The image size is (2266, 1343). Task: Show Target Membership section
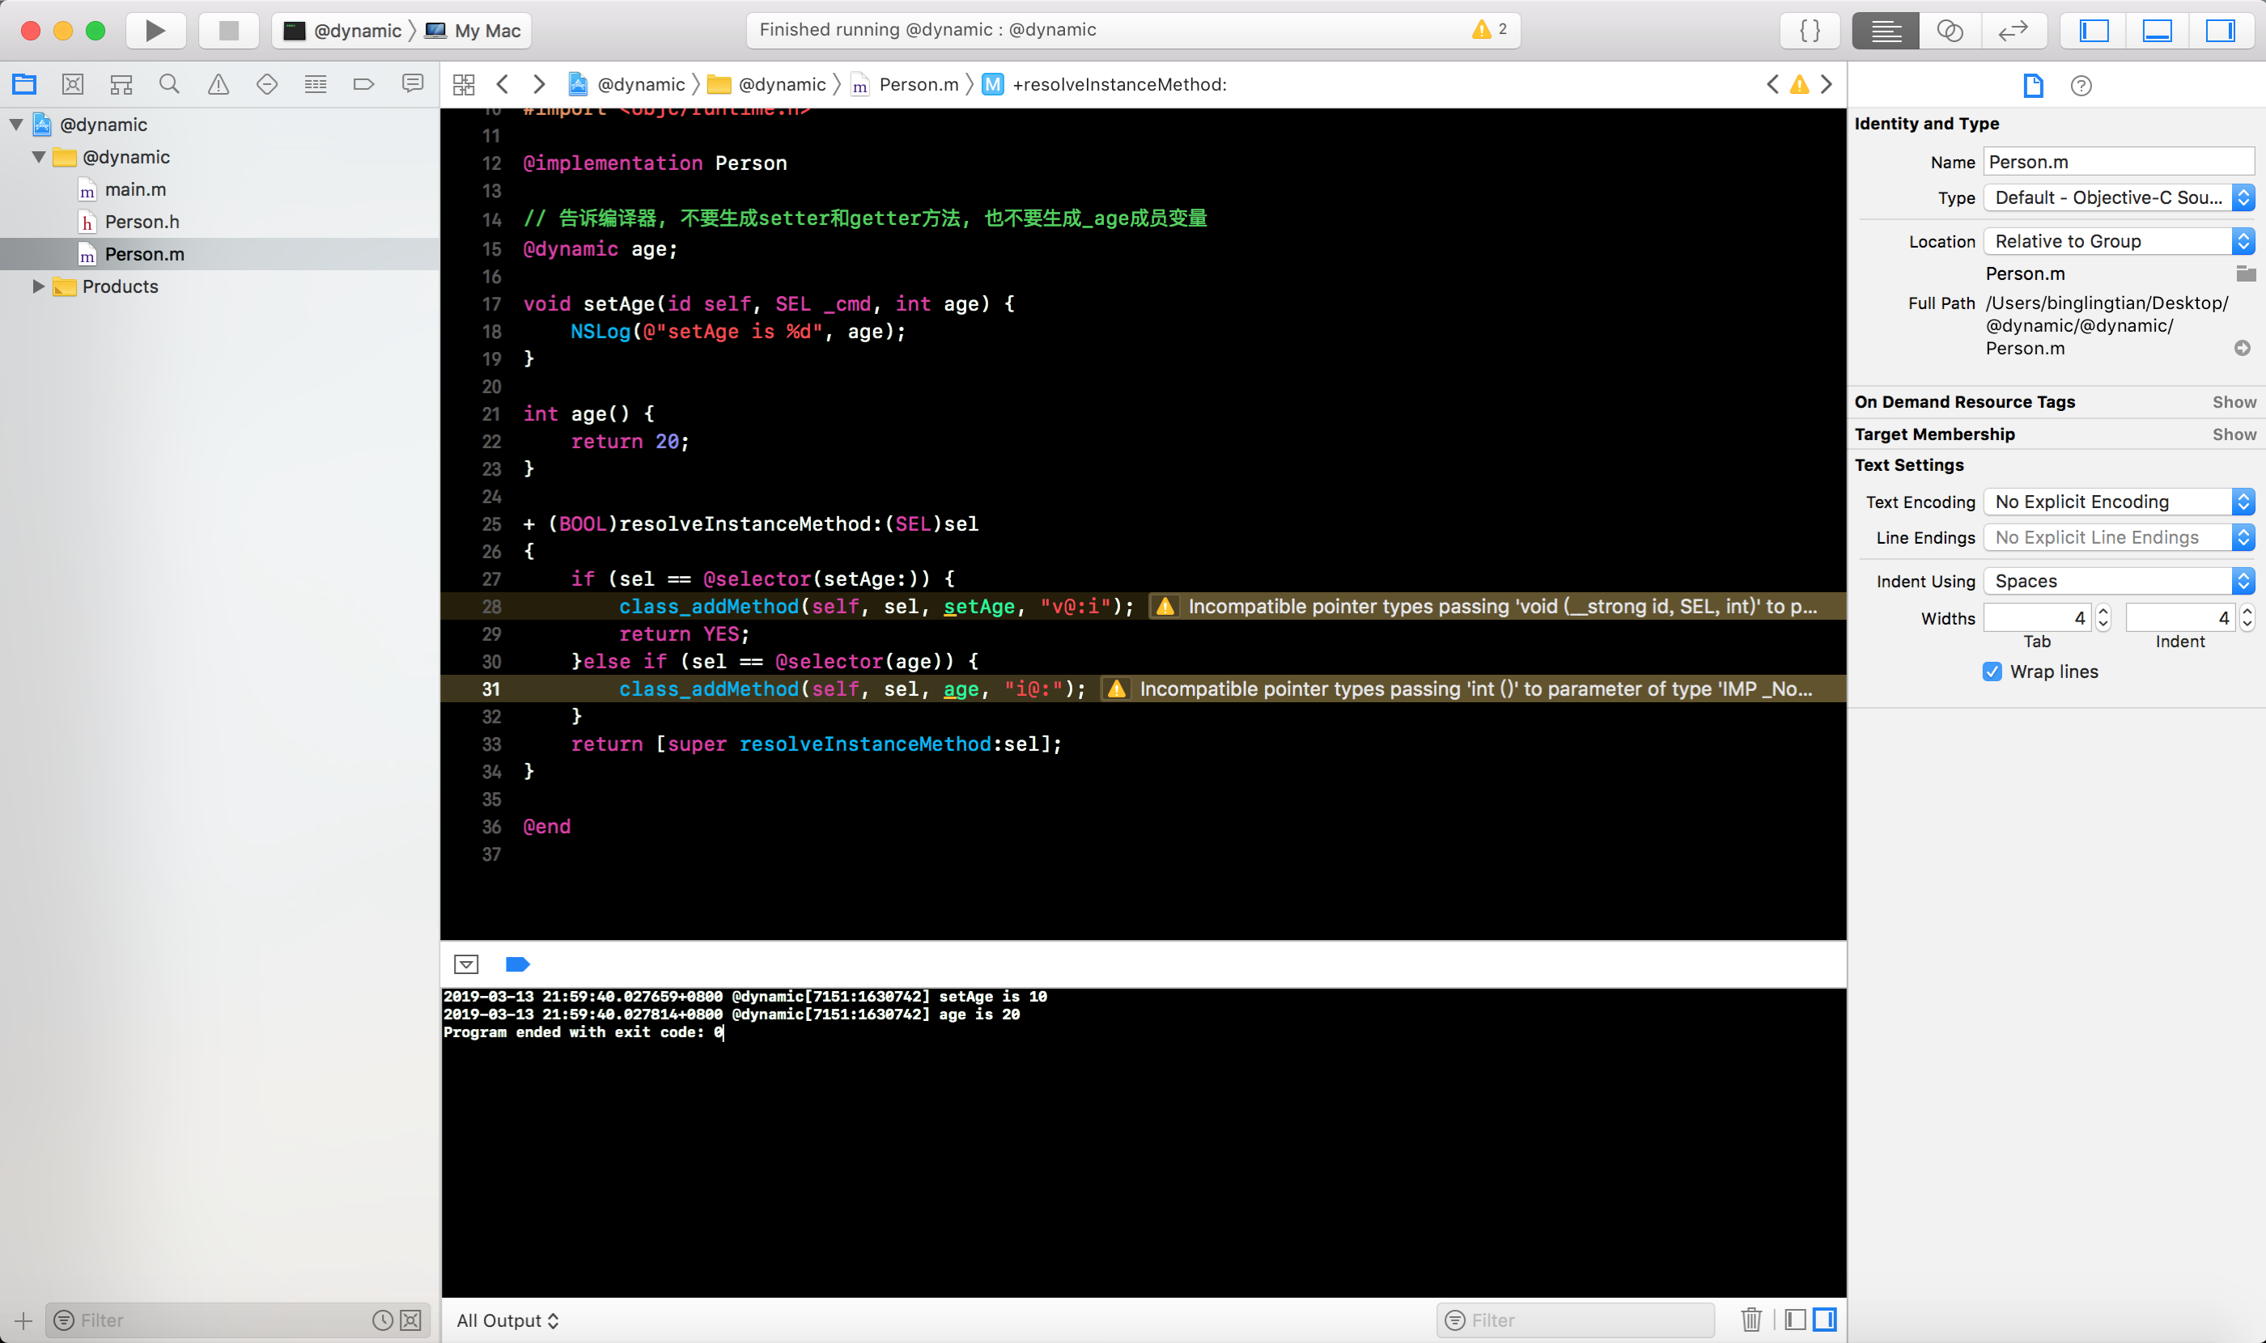[2234, 434]
